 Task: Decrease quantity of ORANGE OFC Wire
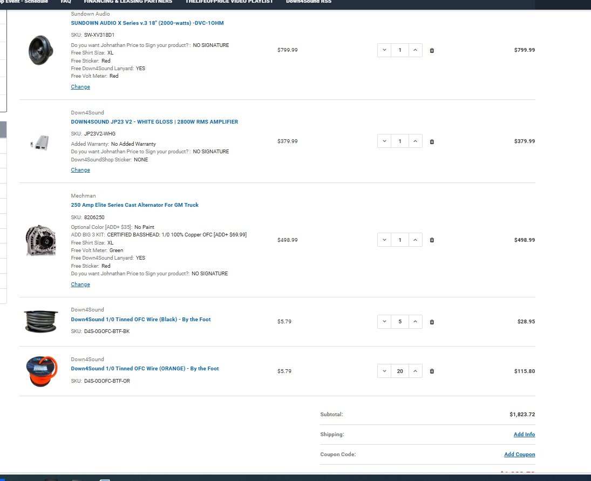click(x=384, y=371)
